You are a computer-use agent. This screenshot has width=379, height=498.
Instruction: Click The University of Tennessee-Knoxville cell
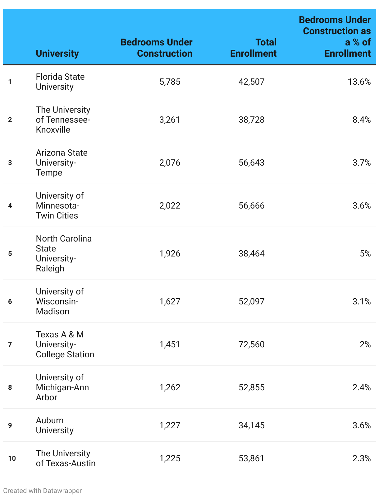coord(63,120)
